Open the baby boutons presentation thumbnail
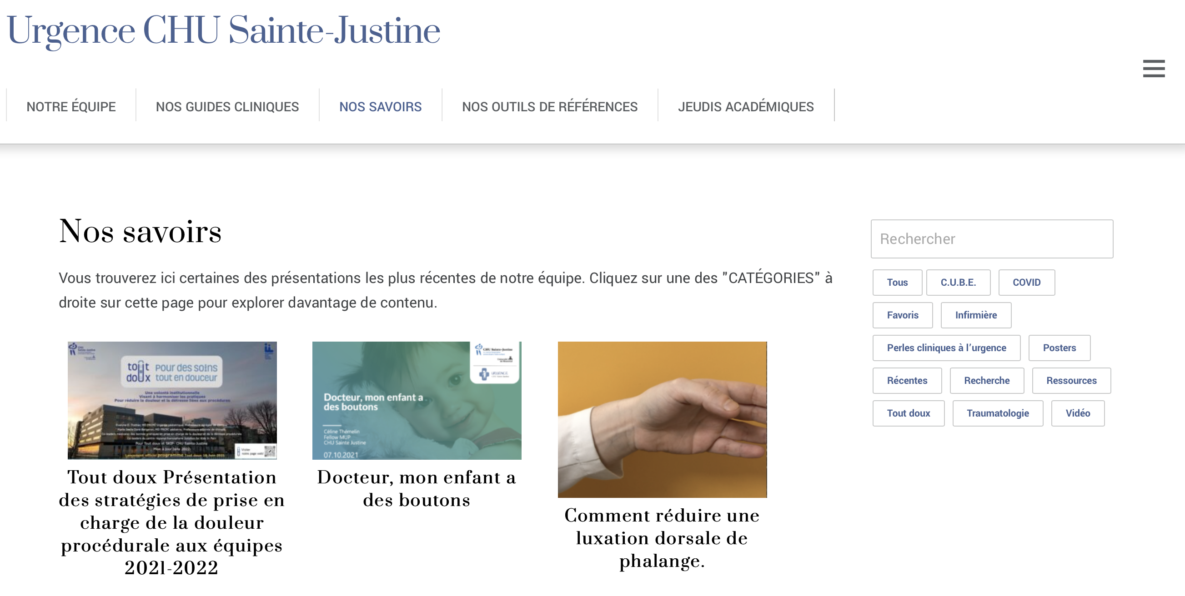Viewport: 1185px width, 596px height. click(417, 400)
